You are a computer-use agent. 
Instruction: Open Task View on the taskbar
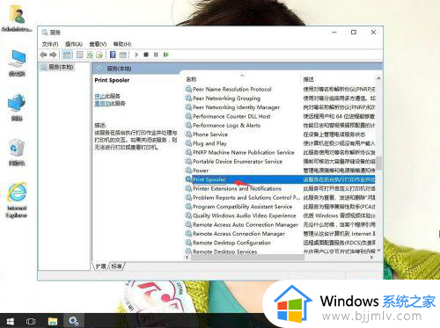(31, 321)
